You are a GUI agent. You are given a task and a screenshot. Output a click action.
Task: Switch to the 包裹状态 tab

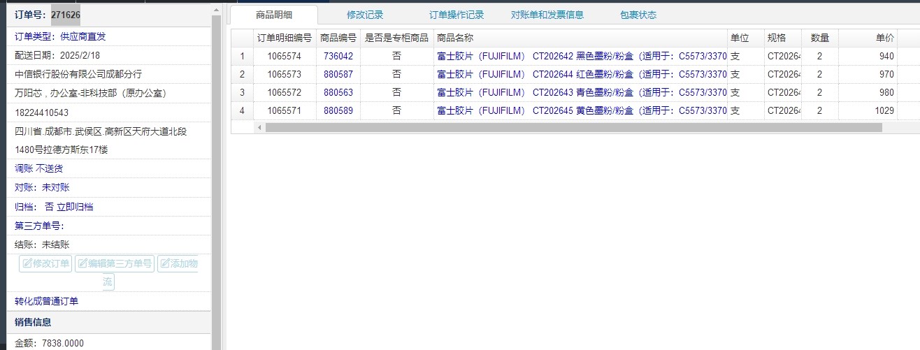click(638, 15)
